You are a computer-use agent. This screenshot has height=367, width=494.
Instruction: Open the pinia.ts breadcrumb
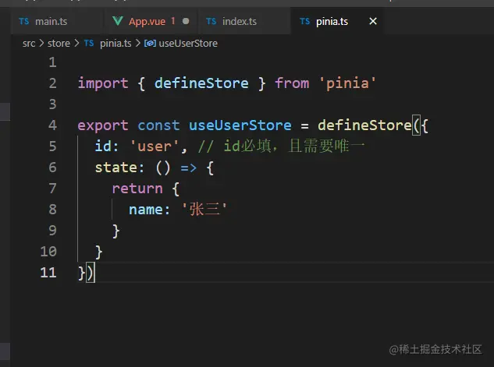(x=116, y=44)
